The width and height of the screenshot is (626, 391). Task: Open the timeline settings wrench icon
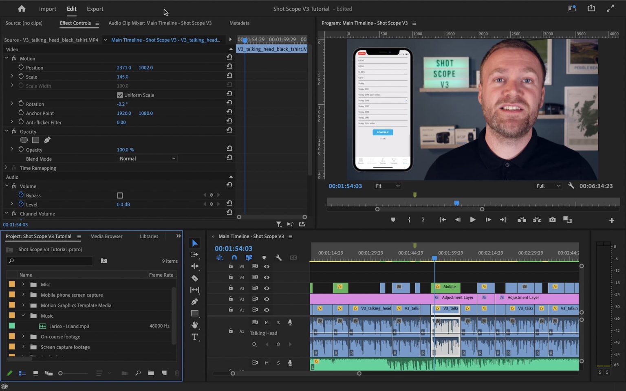[x=279, y=257]
